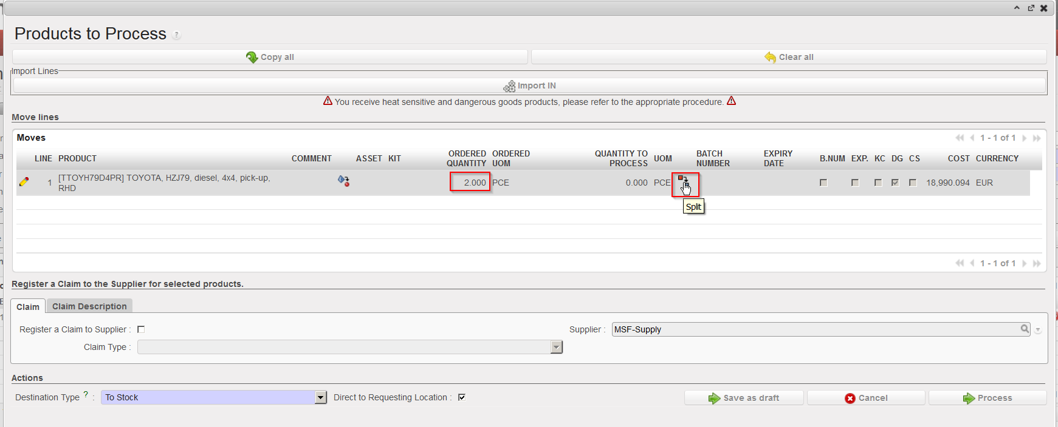Open the supplier field options arrow
Image resolution: width=1058 pixels, height=427 pixels.
[1038, 330]
